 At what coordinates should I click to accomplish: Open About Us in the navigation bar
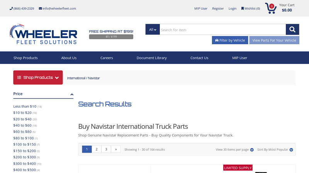[69, 58]
